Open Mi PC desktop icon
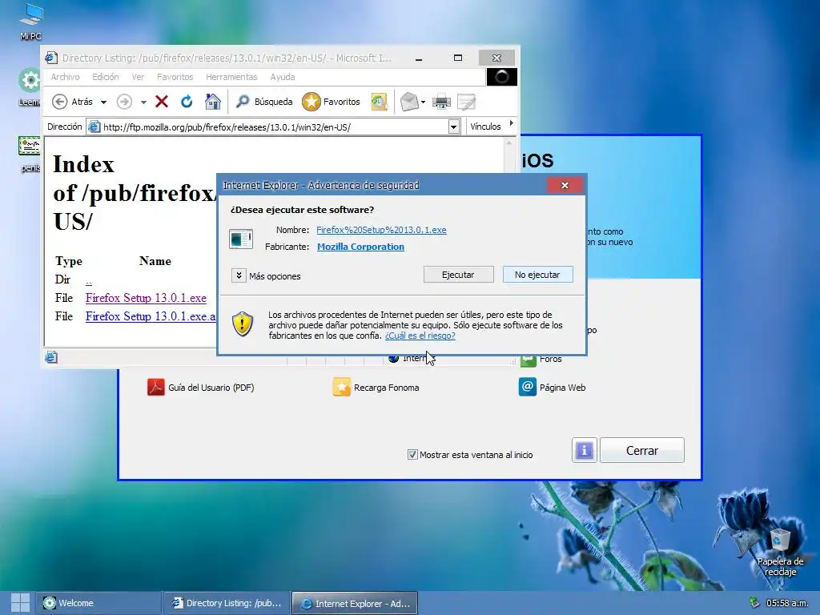 [x=31, y=22]
